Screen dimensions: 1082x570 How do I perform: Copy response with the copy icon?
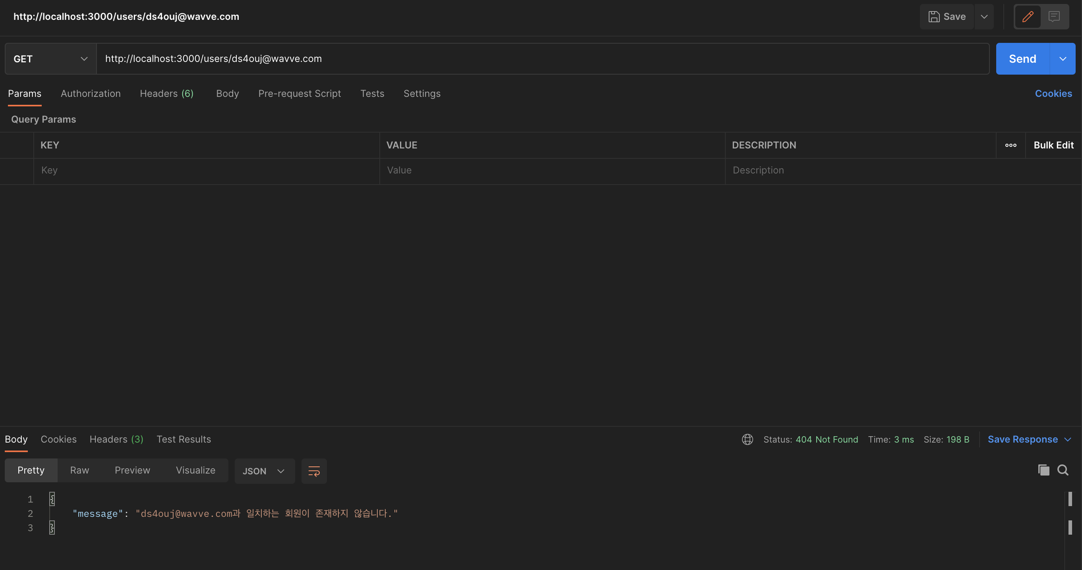1043,470
